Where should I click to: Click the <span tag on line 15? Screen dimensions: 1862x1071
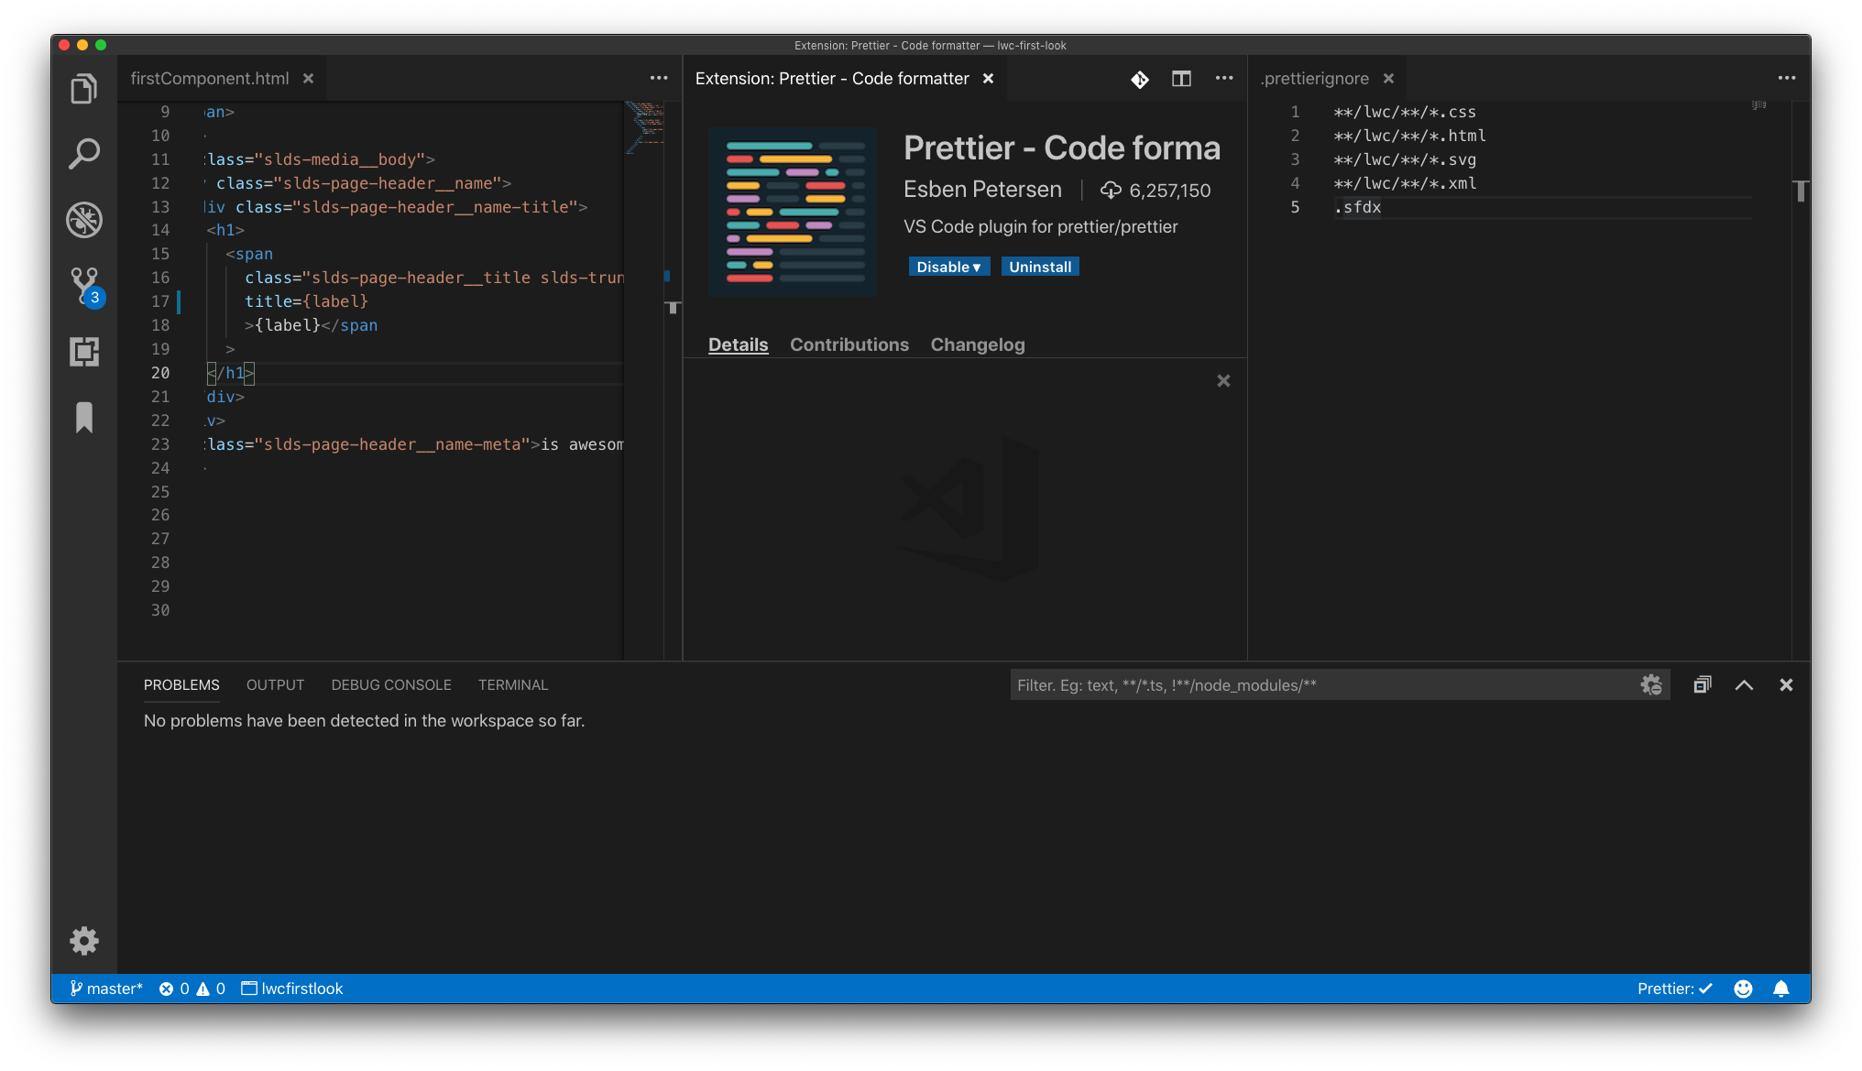coord(249,254)
